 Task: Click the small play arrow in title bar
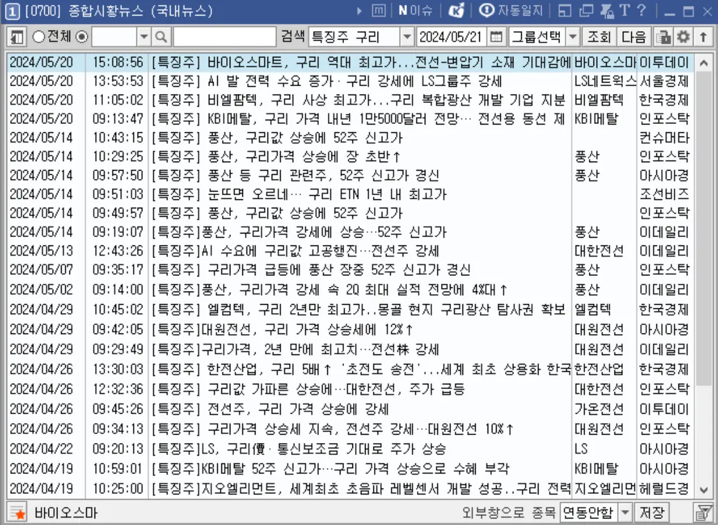click(360, 11)
